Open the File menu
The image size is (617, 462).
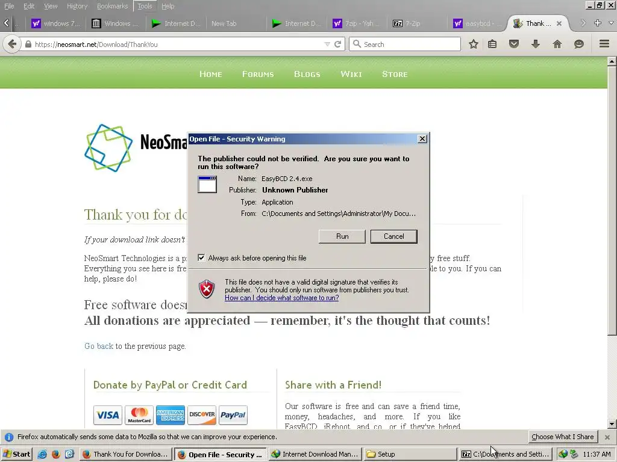pos(9,6)
